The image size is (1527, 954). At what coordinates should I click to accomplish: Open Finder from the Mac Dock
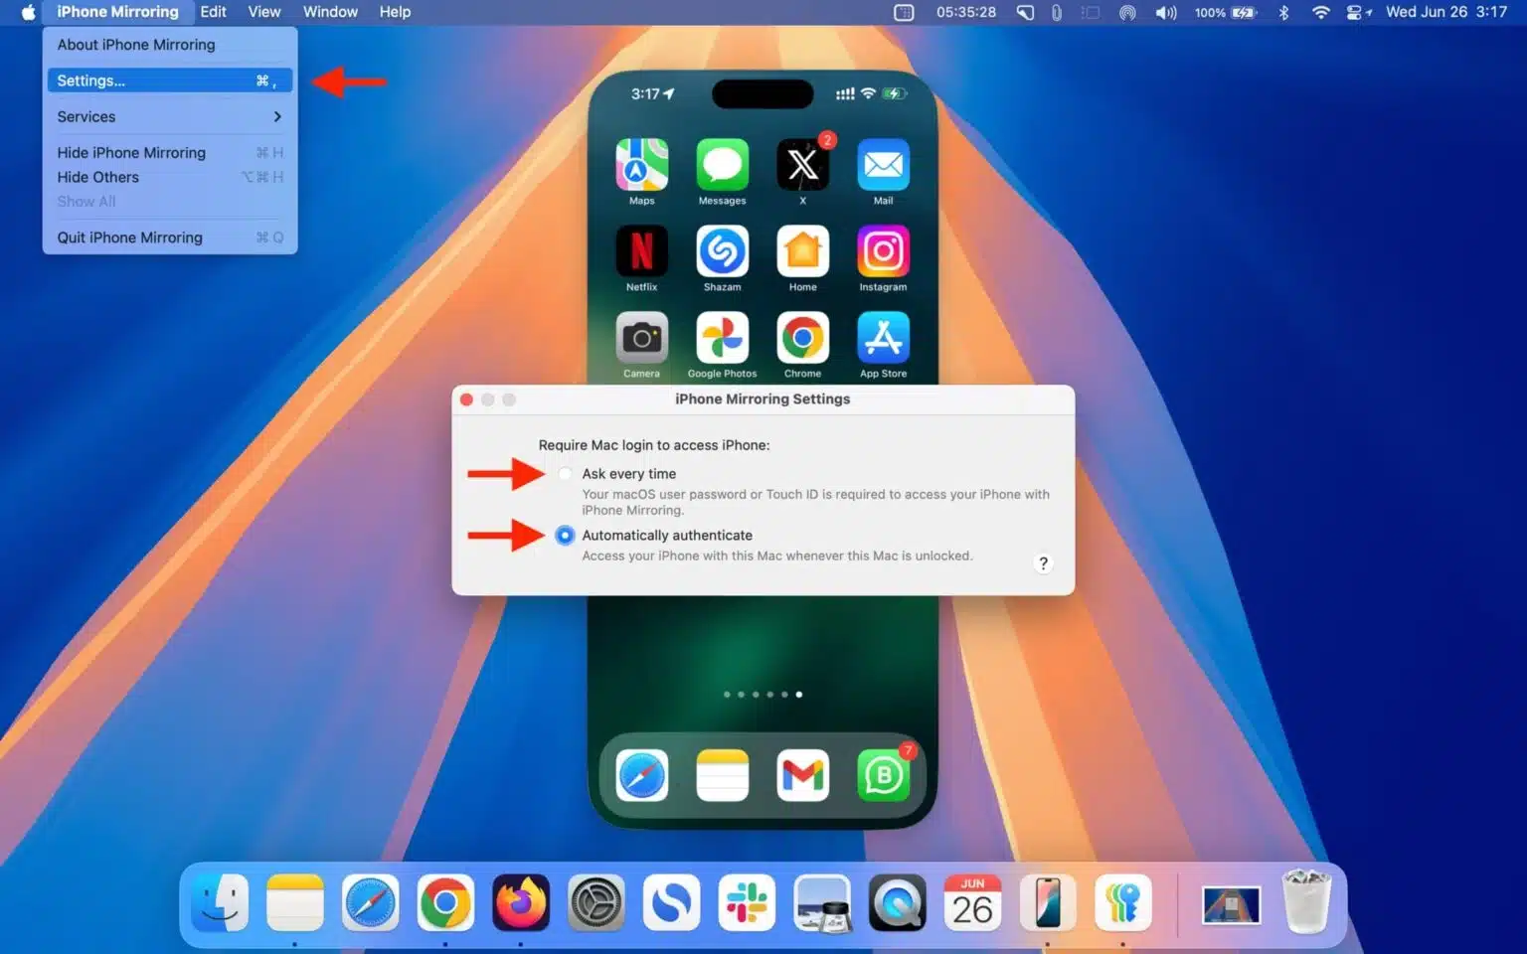(220, 902)
